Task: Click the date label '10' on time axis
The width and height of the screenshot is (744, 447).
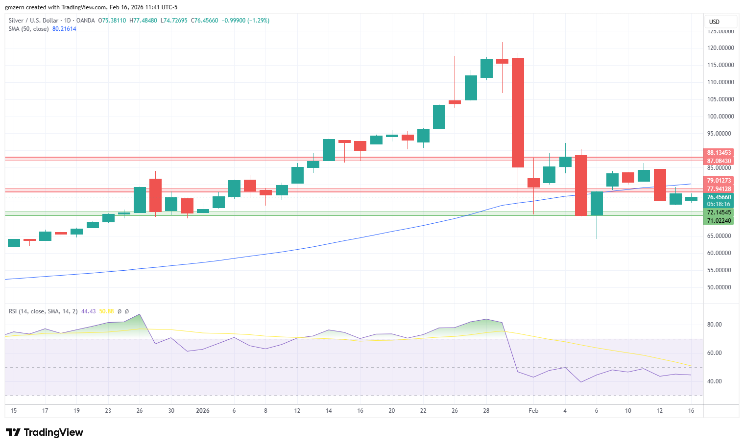Action: point(628,411)
